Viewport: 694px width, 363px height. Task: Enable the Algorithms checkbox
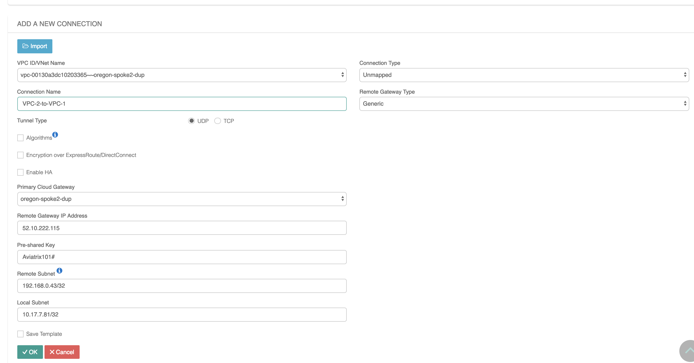click(20, 138)
